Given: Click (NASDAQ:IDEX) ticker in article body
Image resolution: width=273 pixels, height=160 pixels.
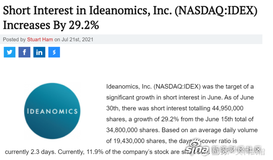Looking at the screenshot, I should coord(177,87).
